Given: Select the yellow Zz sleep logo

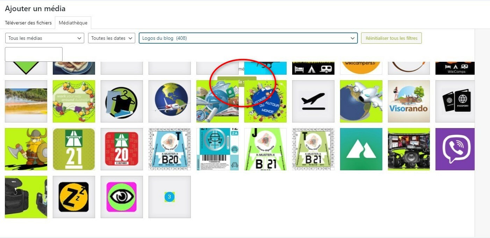Looking at the screenshot, I should tap(74, 197).
